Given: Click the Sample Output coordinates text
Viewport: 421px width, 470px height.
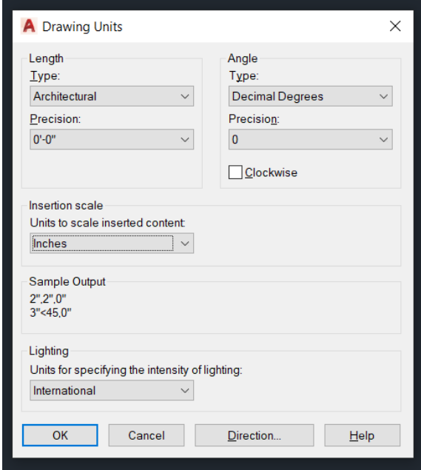Looking at the screenshot, I should pos(50,306).
